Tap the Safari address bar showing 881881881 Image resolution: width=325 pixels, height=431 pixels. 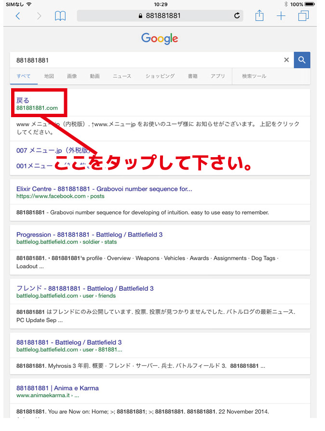(160, 15)
